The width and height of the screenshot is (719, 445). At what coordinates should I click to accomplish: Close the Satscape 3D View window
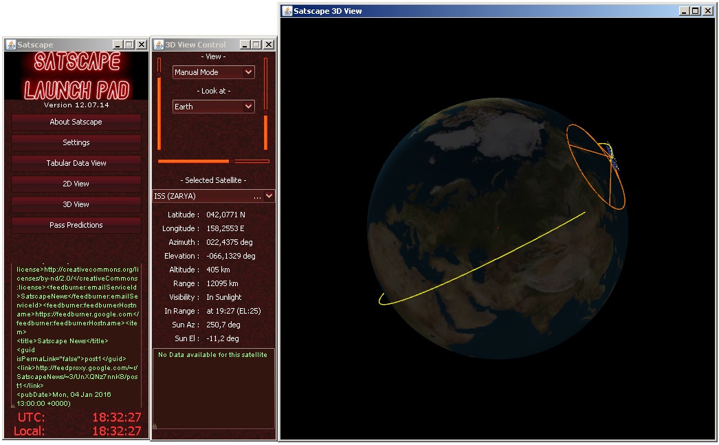707,11
